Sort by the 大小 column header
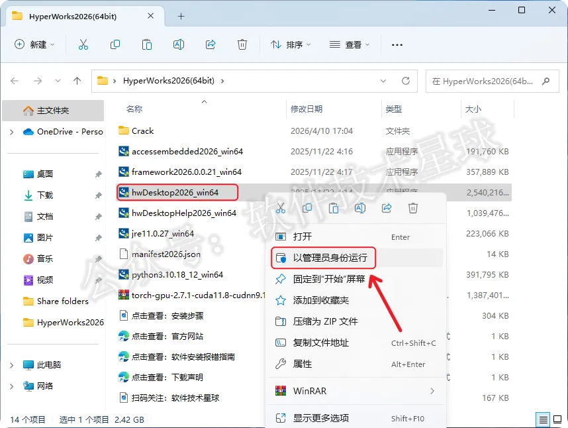Screen dimensions: 568x428 click(473, 109)
